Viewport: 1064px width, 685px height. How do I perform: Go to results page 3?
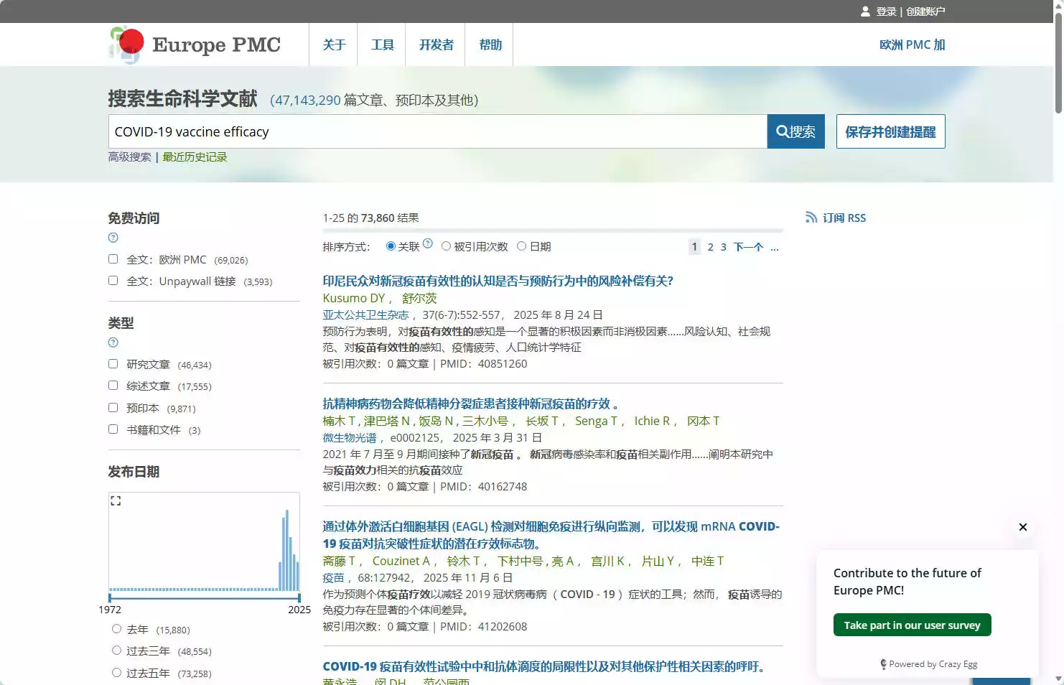click(724, 247)
